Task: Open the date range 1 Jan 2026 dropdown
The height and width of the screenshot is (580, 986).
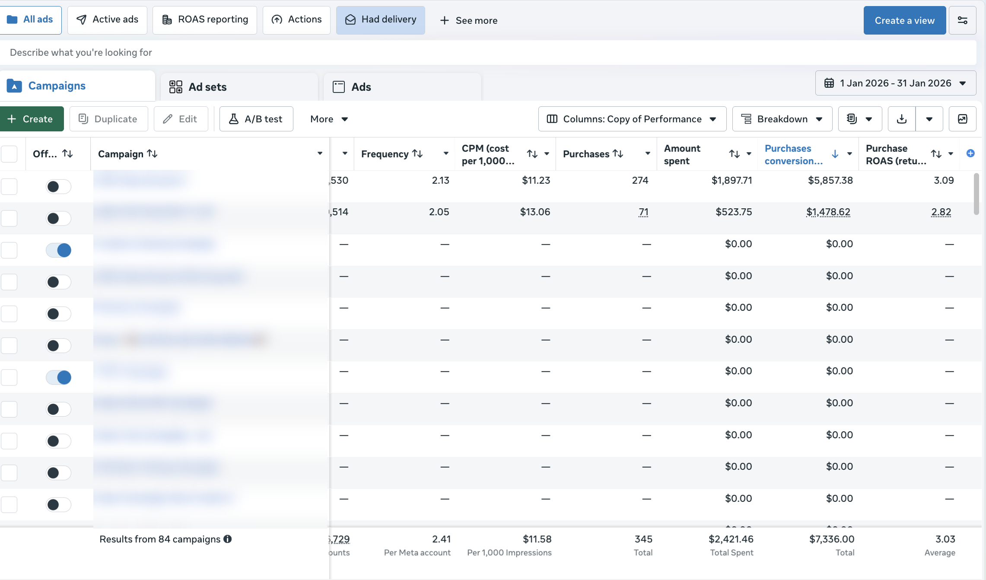Action: pyautogui.click(x=895, y=83)
